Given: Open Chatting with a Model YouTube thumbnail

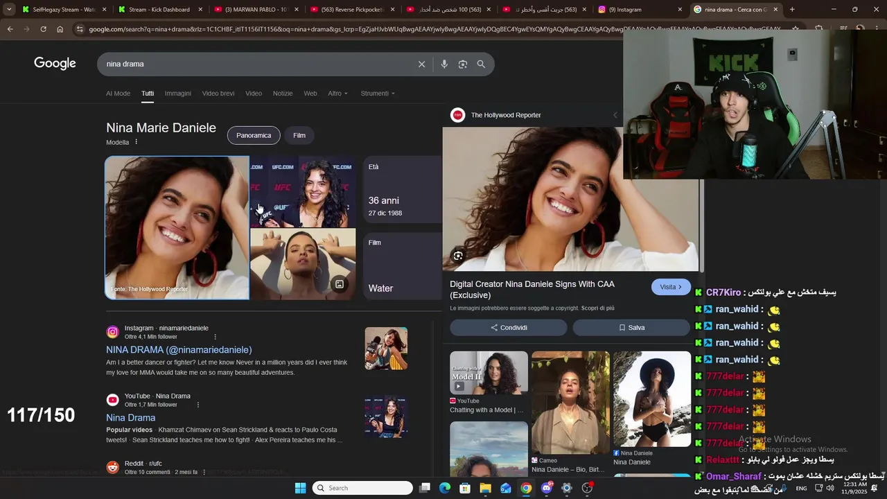Looking at the screenshot, I should coord(489,373).
